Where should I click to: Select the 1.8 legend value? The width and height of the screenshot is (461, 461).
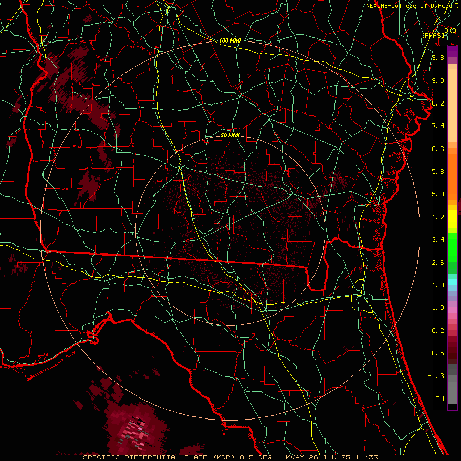click(x=438, y=285)
